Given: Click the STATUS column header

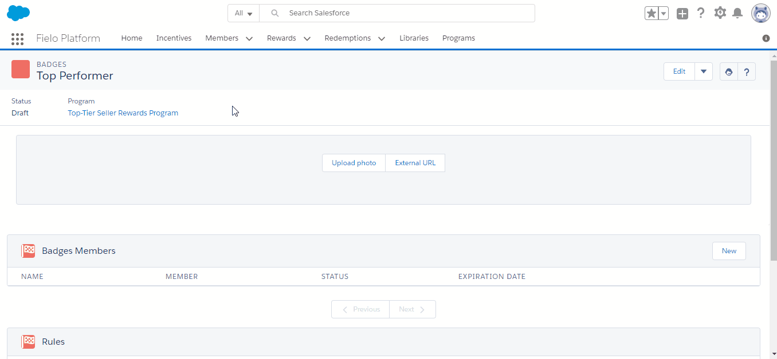Looking at the screenshot, I should tap(335, 277).
